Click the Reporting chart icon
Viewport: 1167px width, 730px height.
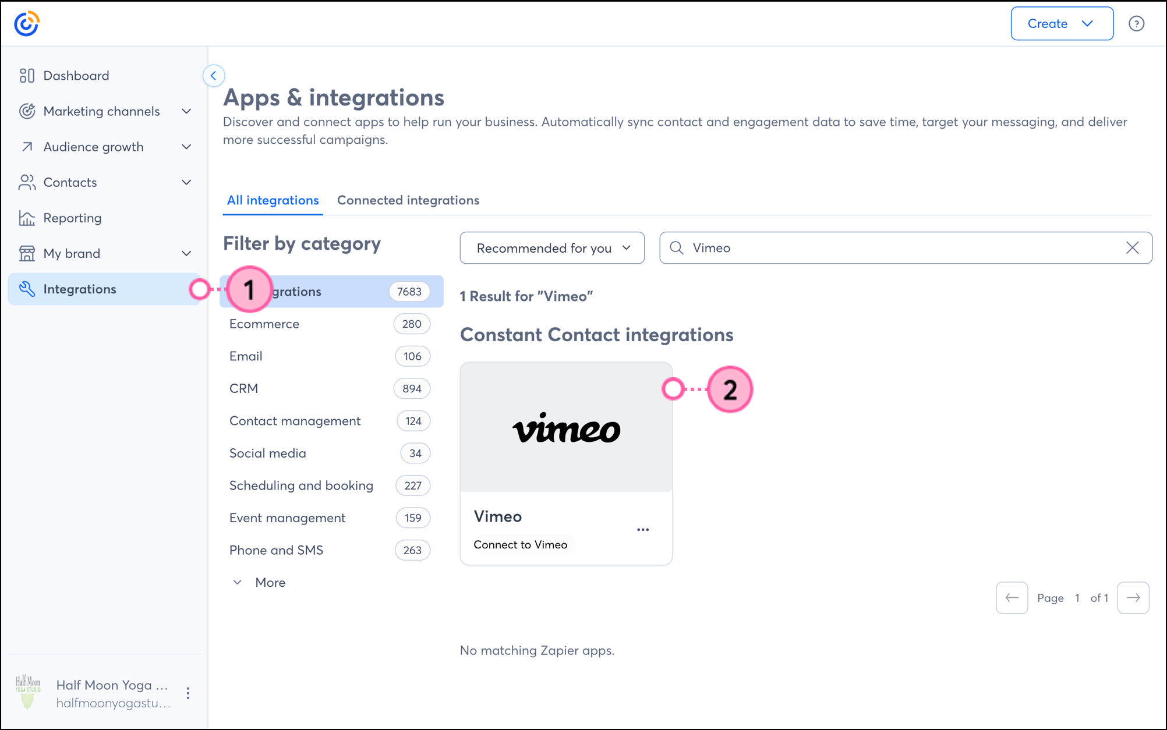[27, 218]
